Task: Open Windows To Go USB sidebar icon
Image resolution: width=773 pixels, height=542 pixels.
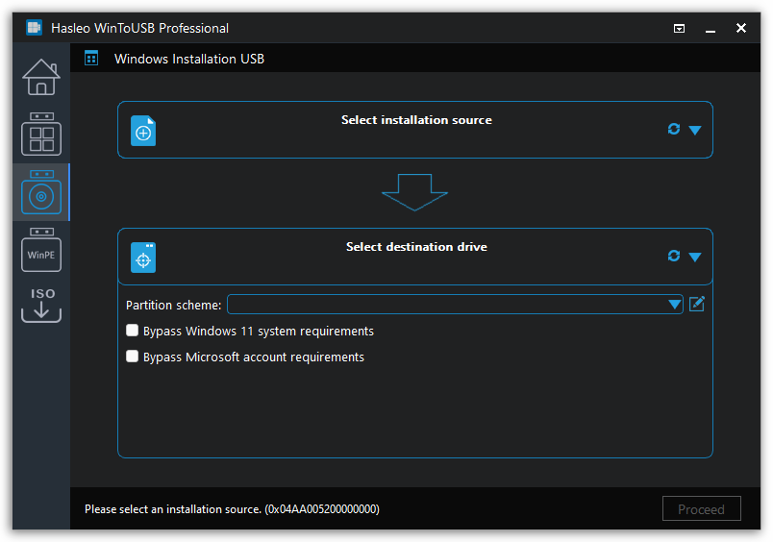Action: pos(41,134)
